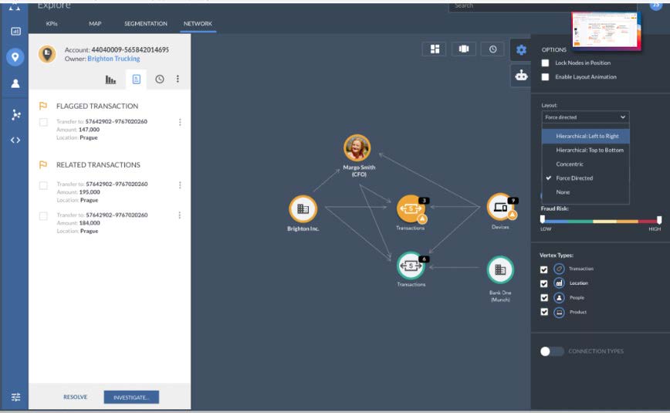
Task: Enable Lock Nodes in Position checkbox
Action: (545, 63)
